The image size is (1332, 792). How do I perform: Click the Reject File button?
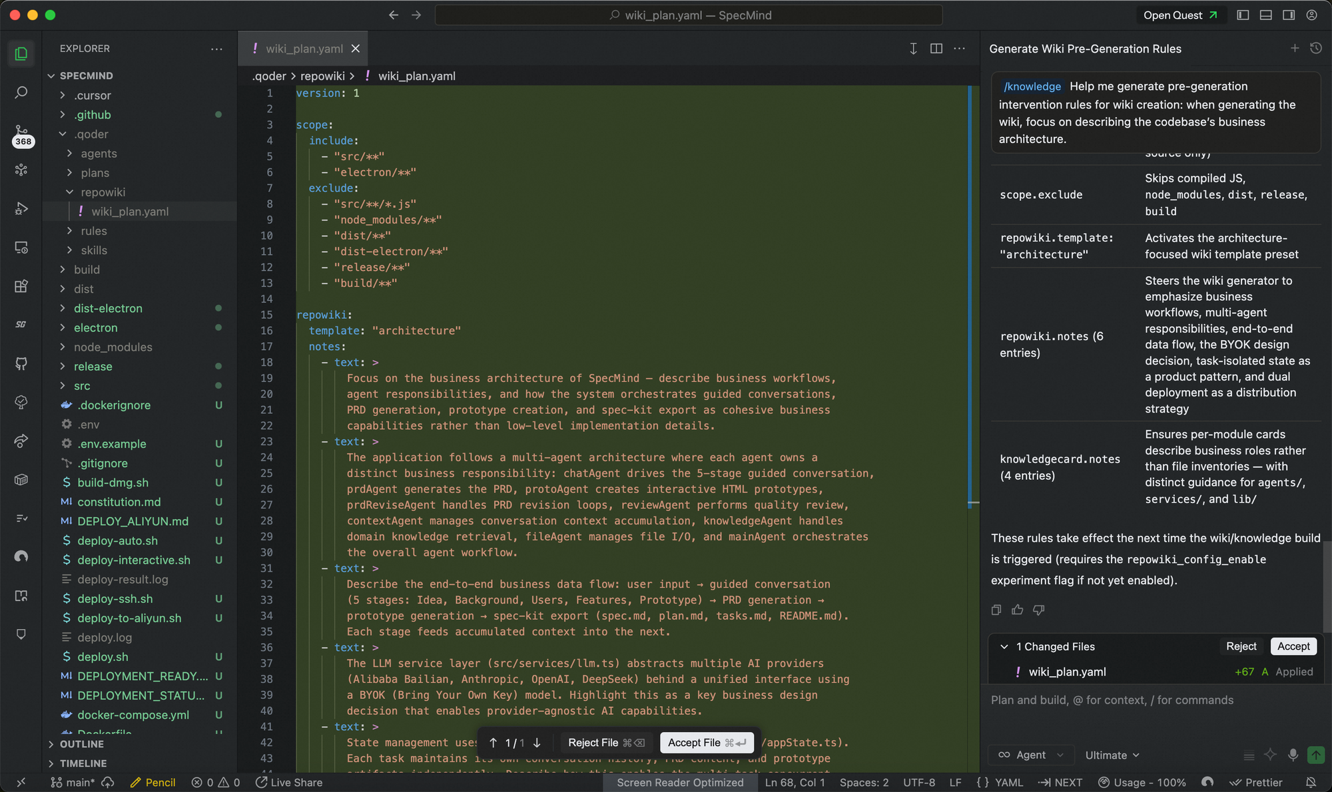point(606,743)
